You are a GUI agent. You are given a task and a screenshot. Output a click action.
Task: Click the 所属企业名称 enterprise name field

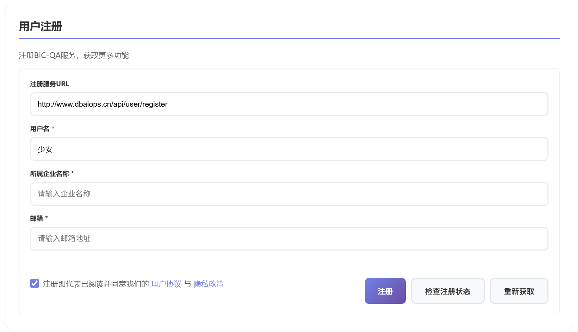click(x=288, y=194)
